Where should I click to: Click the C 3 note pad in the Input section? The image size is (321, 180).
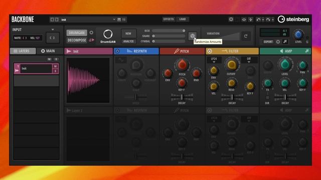coord(53,37)
